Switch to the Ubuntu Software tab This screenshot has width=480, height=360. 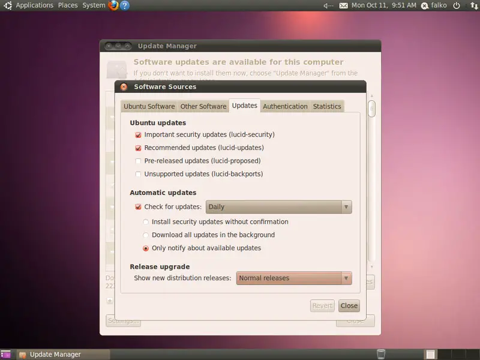pos(149,106)
